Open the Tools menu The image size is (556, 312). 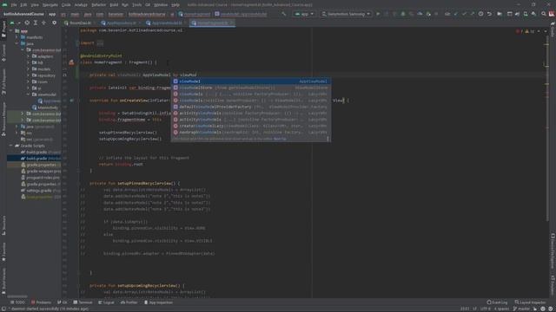(x=137, y=5)
